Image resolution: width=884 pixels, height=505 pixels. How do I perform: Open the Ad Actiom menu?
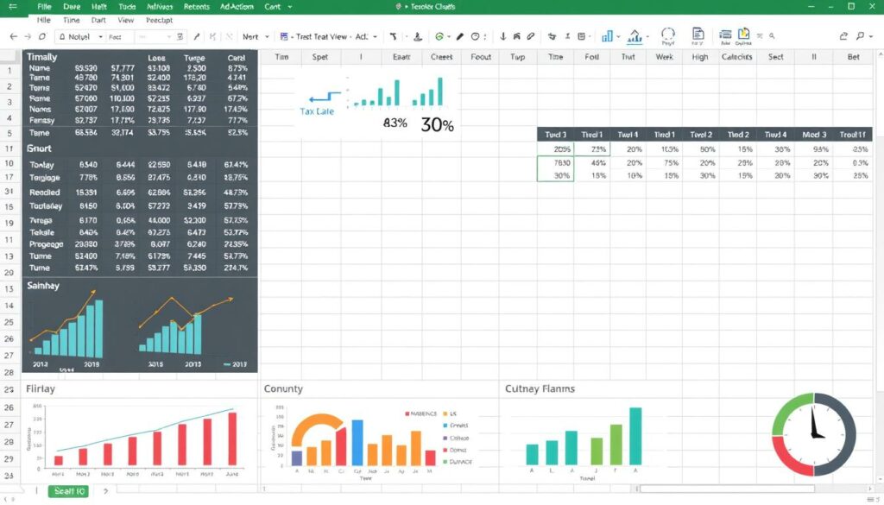[237, 7]
